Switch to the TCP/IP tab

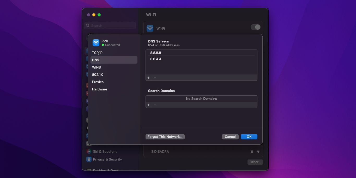[97, 52]
